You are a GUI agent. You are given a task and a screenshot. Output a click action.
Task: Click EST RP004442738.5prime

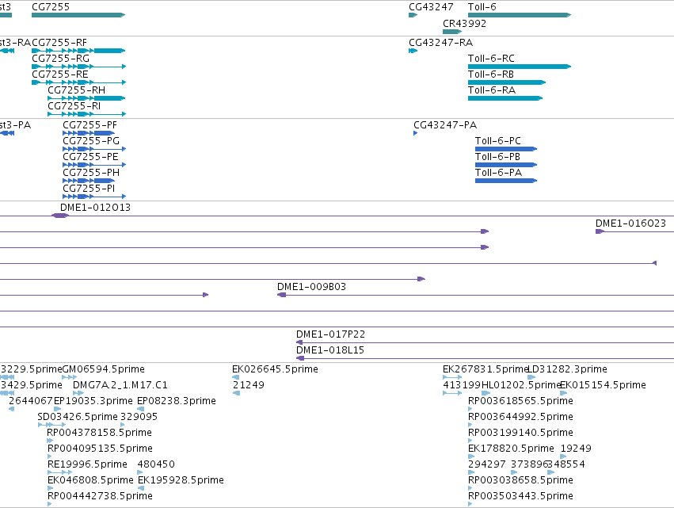[x=49, y=504]
